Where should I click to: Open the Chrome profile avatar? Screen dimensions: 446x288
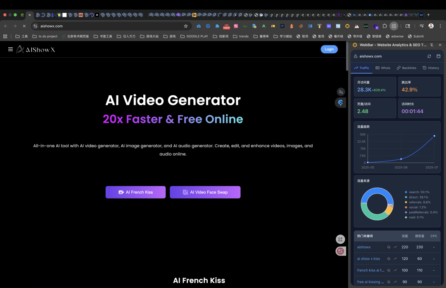(431, 26)
